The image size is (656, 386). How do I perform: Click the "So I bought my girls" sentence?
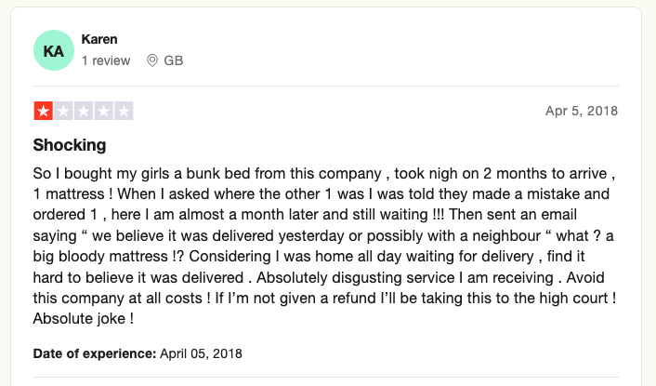tap(101, 173)
